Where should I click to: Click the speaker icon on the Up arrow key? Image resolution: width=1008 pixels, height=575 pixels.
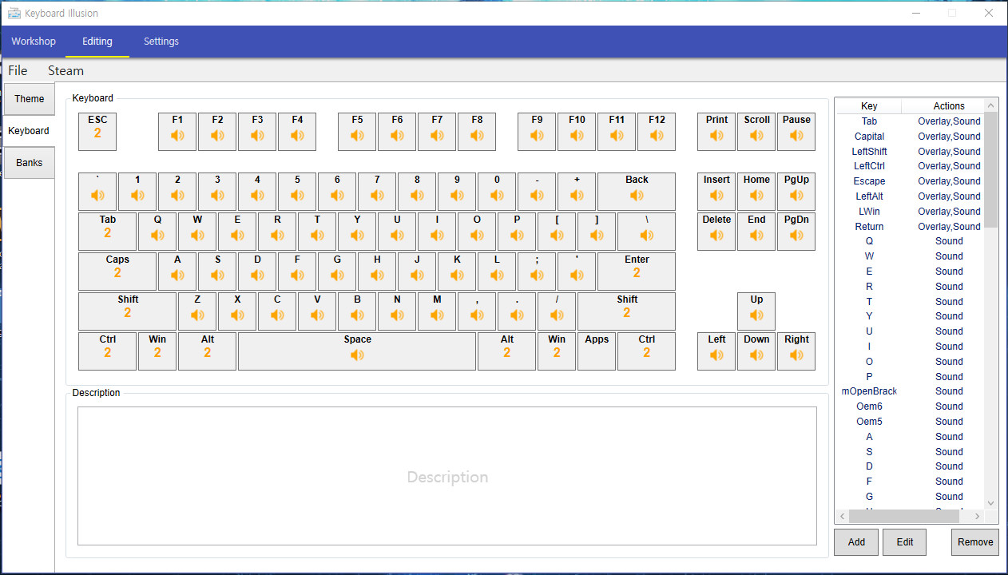(756, 317)
